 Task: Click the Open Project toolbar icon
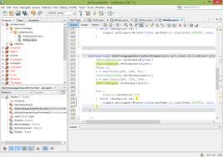18,13
